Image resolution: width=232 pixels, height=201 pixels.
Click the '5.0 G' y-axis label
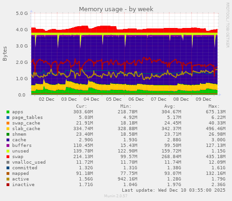coord(22,13)
